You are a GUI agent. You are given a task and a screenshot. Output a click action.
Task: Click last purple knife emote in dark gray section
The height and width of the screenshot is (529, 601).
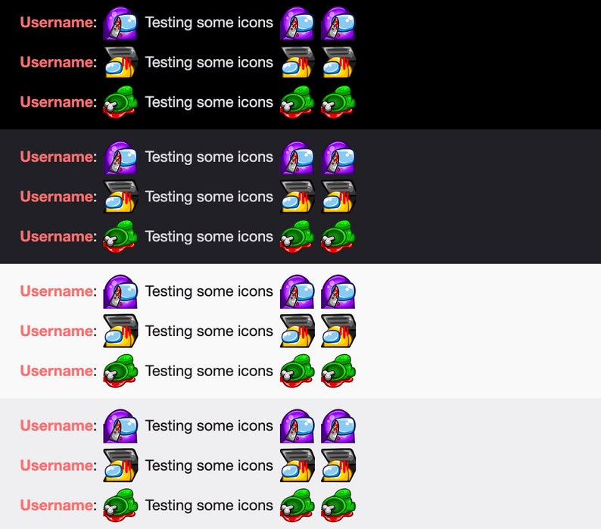click(x=338, y=157)
